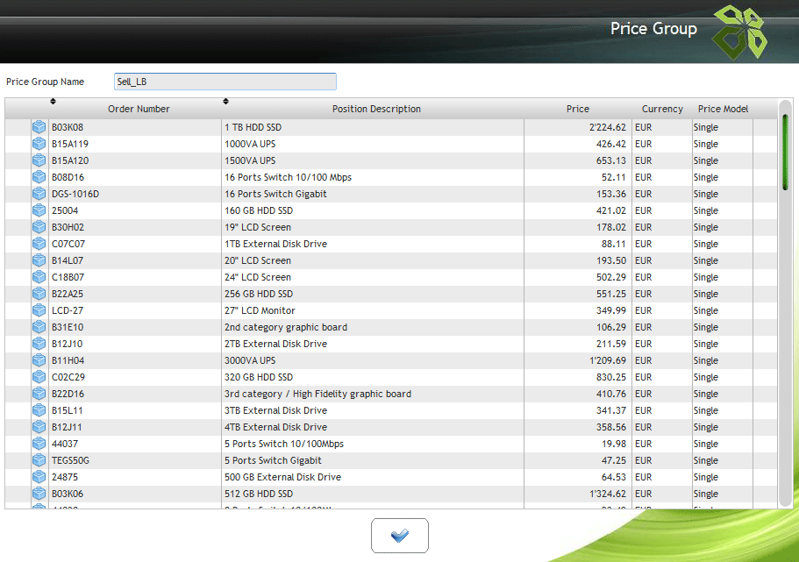
Task: Click the item icon next to LCD-27
Action: [39, 310]
